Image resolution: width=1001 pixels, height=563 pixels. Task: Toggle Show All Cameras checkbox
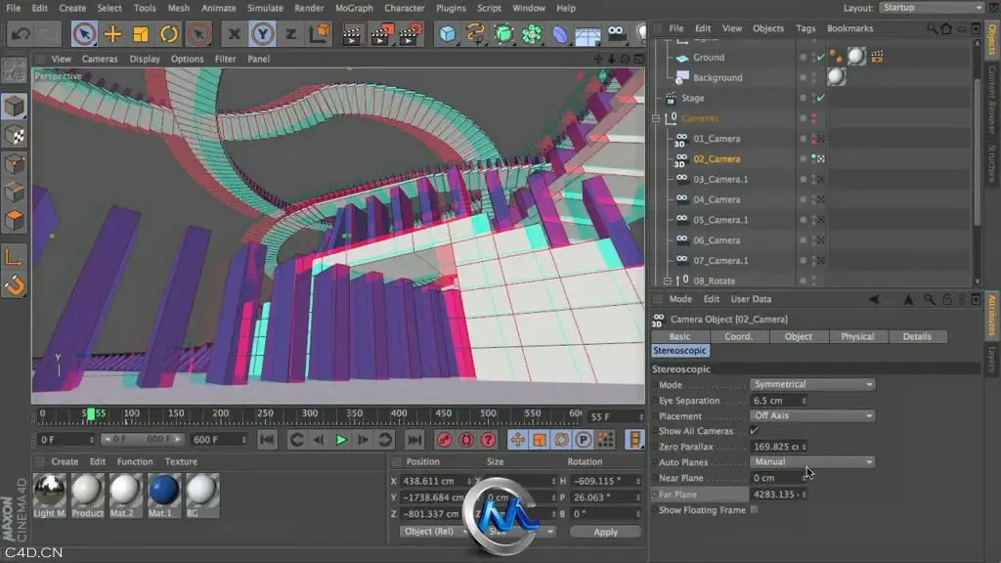(x=755, y=431)
